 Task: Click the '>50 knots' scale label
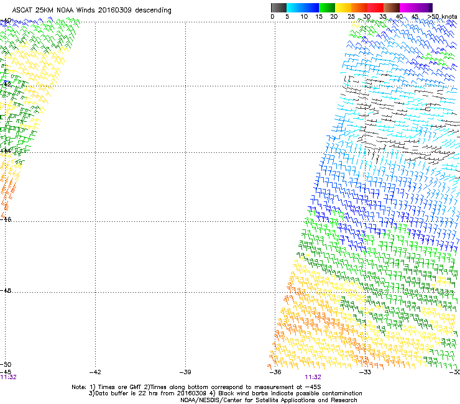pyautogui.click(x=442, y=17)
